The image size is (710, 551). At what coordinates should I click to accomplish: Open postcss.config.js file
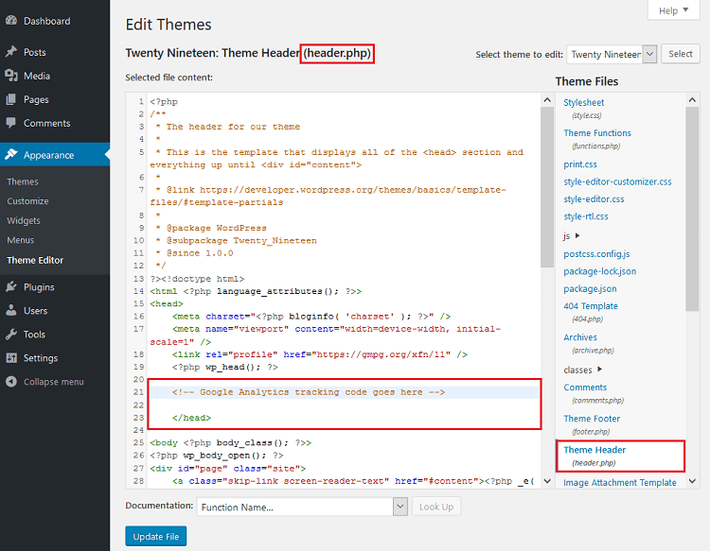click(x=596, y=254)
